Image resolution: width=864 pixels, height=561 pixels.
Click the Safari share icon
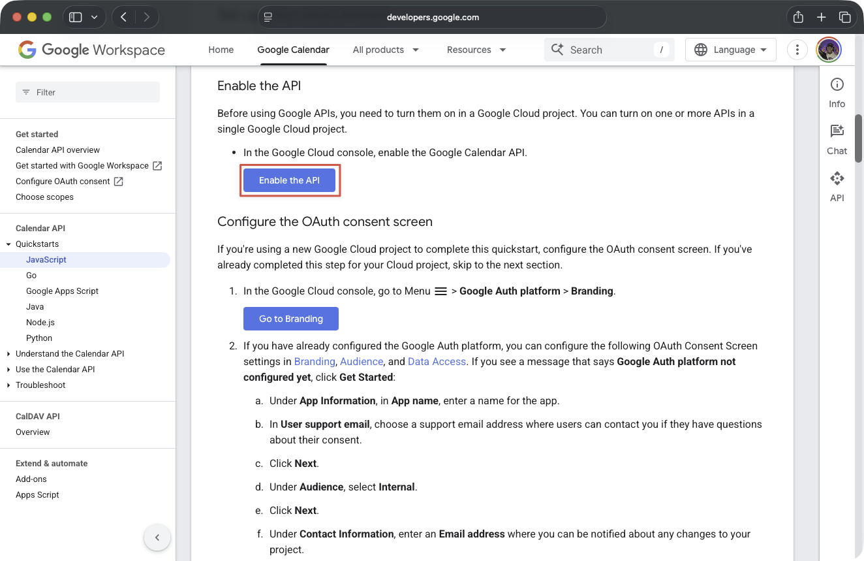(x=798, y=18)
